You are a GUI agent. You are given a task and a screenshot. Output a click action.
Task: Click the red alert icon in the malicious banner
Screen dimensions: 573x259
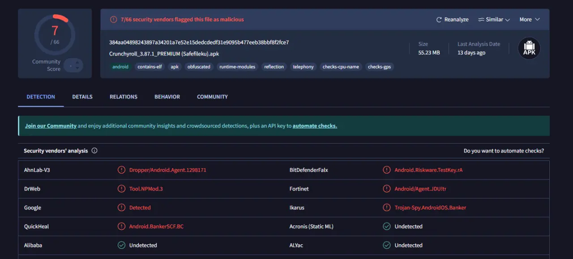114,20
